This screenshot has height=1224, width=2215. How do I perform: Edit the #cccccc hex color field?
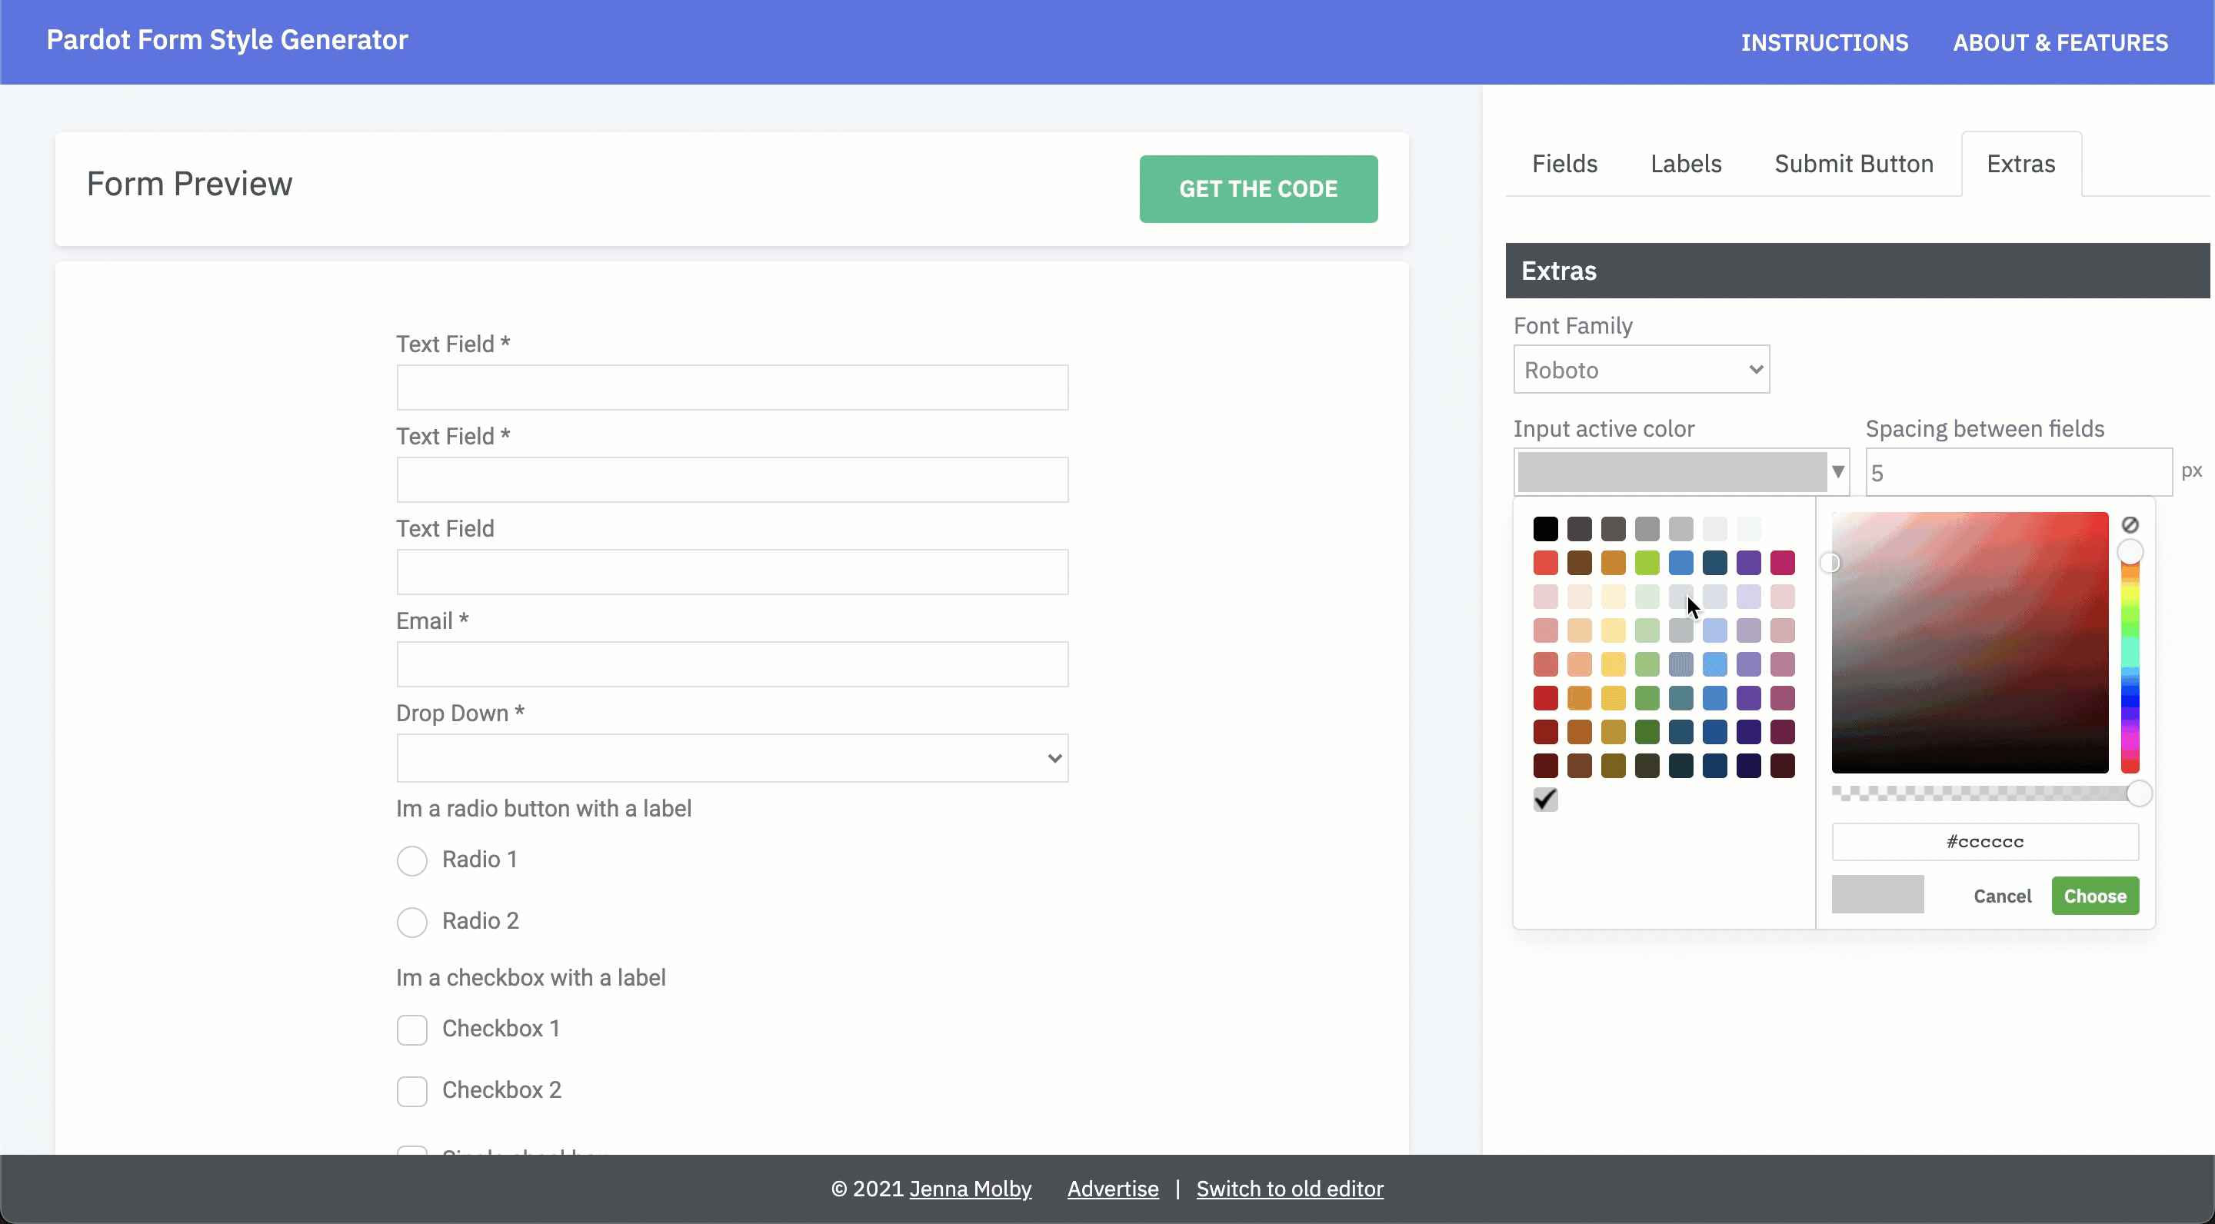pos(1984,840)
